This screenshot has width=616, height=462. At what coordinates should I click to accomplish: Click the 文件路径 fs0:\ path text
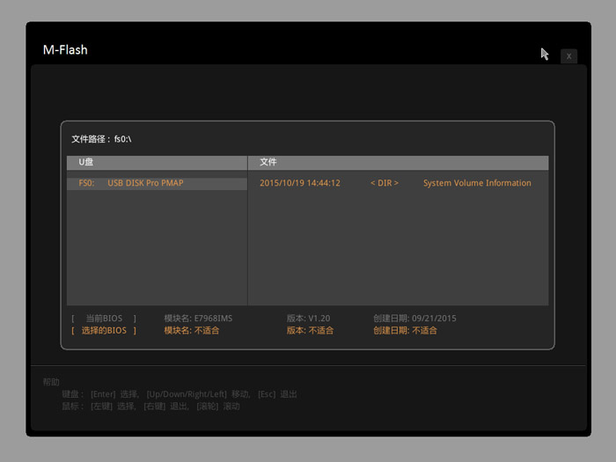pos(101,139)
